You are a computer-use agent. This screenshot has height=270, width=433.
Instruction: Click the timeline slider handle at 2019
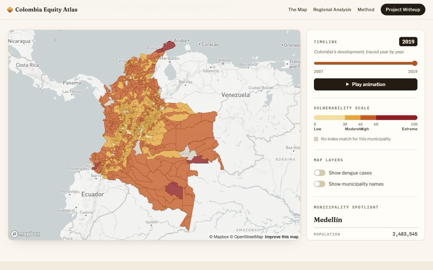(415, 63)
